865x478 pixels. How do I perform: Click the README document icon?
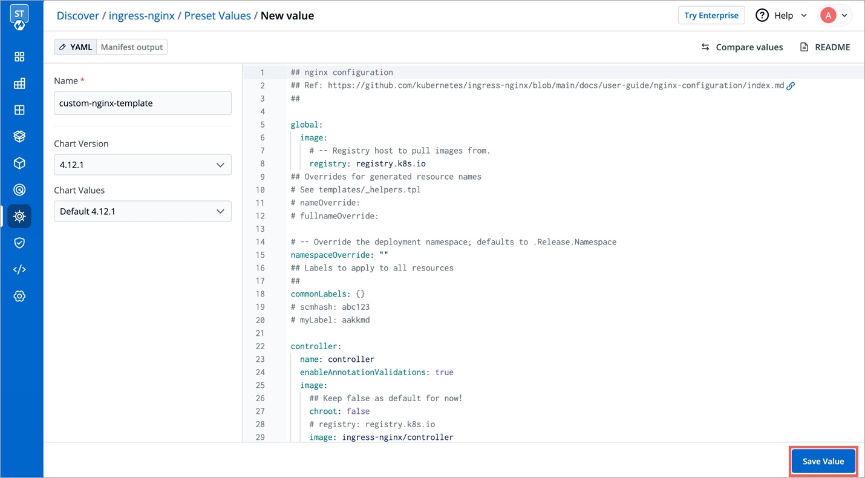click(x=804, y=47)
